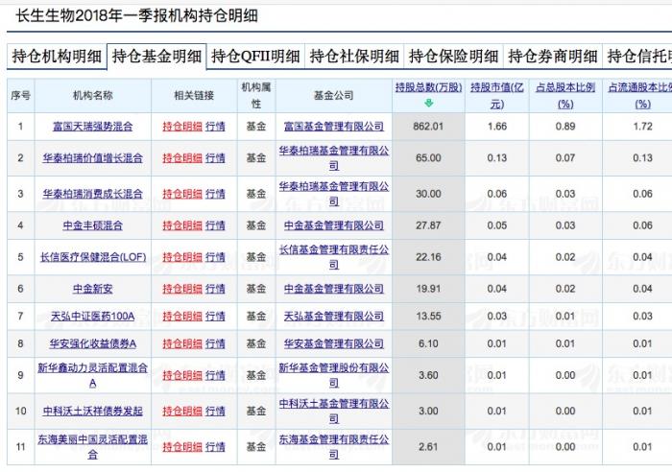
Task: Select the 13.55 shares value cell
Action: coord(428,316)
